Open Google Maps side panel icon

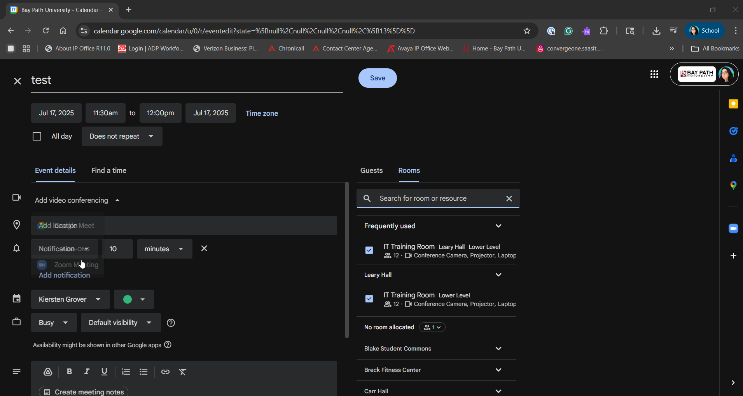coord(733,185)
